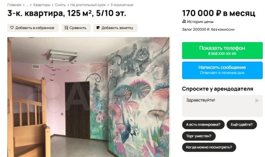Click Написать сообщение button
This screenshot has height=157, width=265.
222,70
